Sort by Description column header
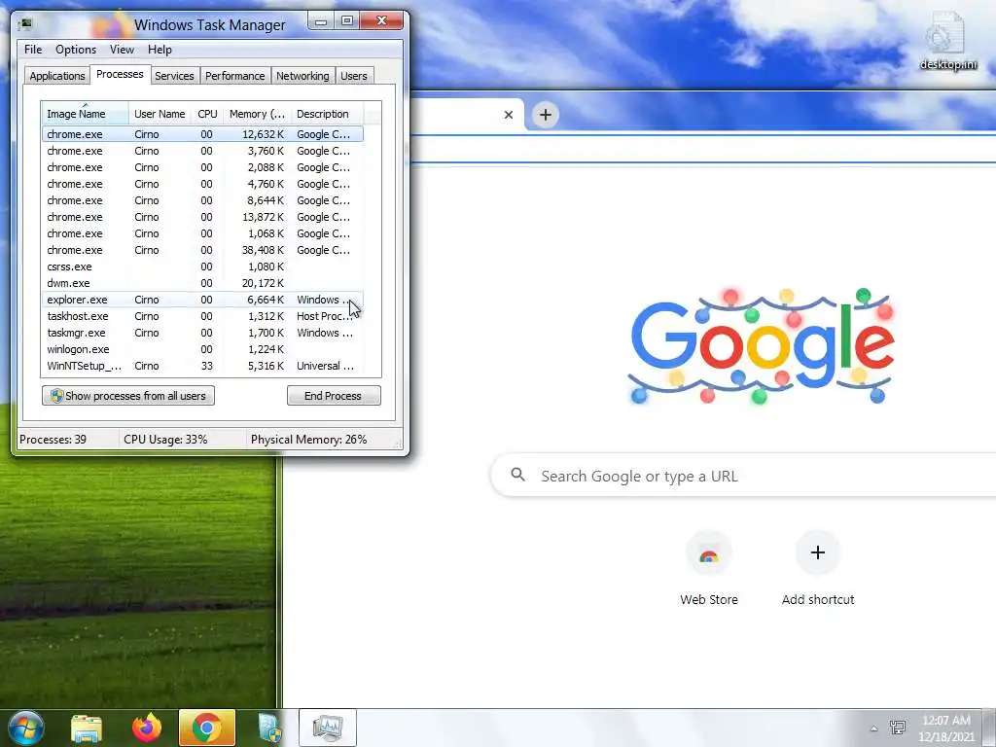996x747 pixels. point(327,114)
